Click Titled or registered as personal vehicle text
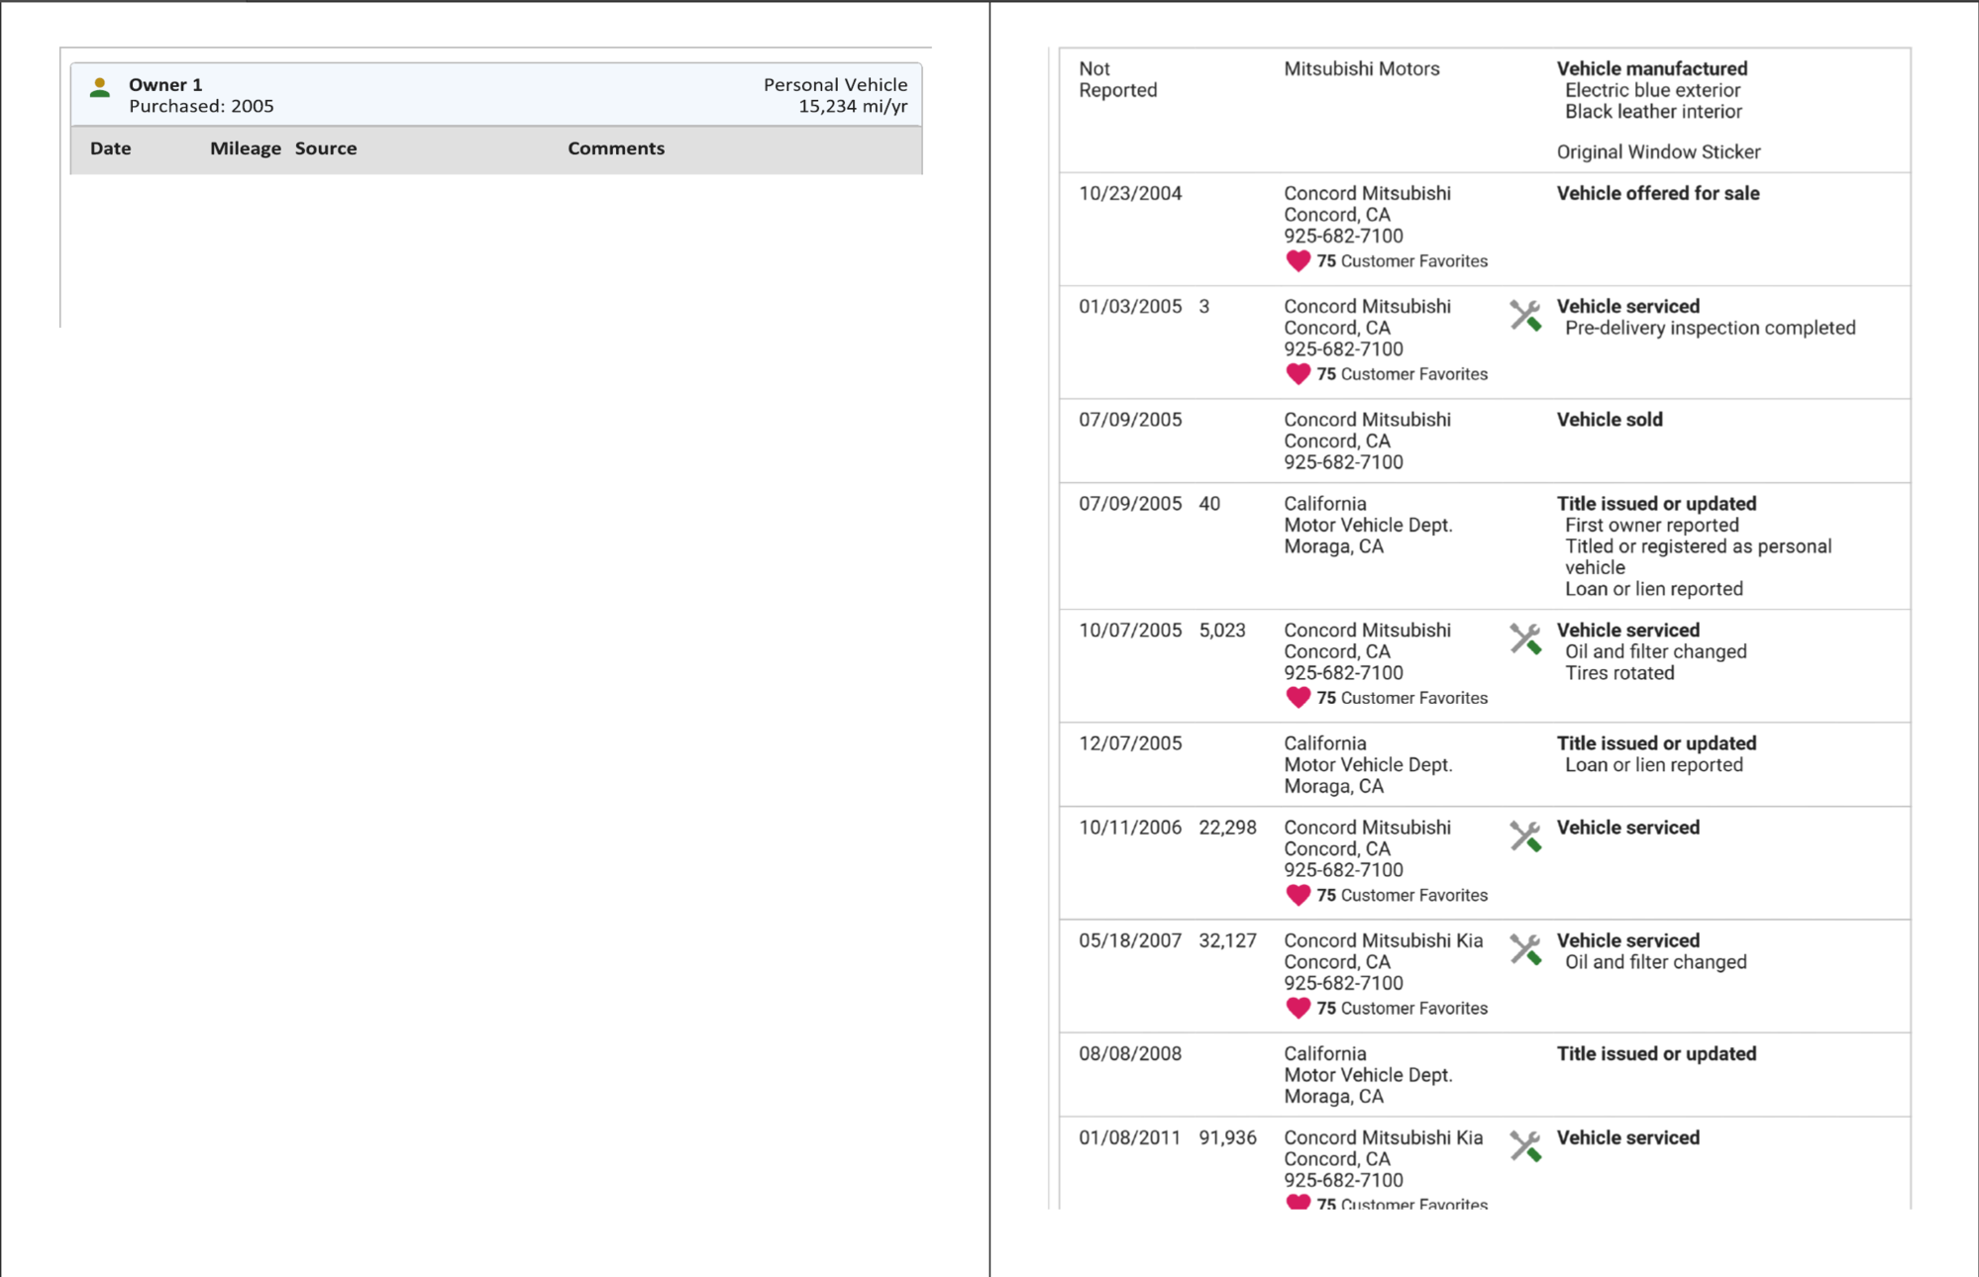 [1698, 557]
